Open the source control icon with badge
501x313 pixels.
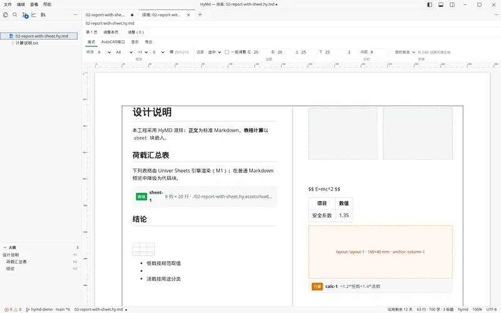(25, 15)
